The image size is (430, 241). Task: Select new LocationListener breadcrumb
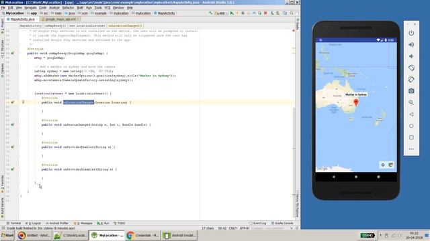tap(87, 25)
